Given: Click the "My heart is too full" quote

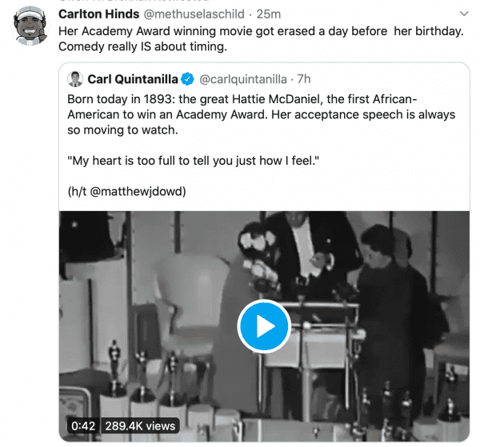Looking at the screenshot, I should pos(194,160).
